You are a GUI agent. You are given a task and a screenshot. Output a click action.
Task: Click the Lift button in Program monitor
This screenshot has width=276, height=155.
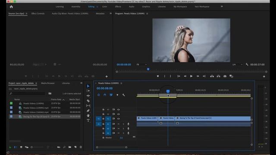pos(212,76)
